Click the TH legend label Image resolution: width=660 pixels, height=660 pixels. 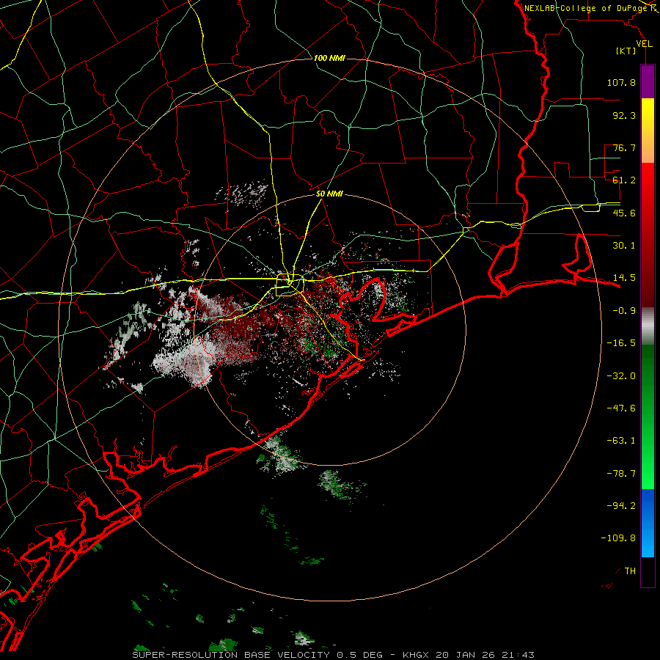(630, 571)
